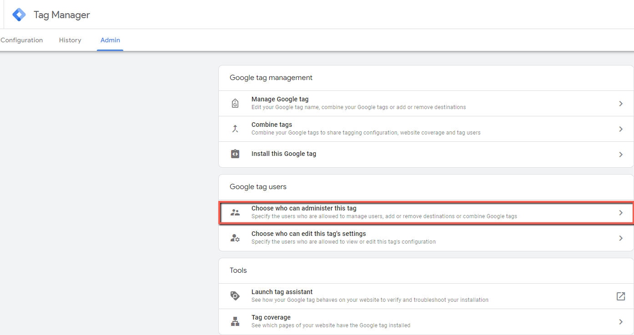Image resolution: width=634 pixels, height=335 pixels.
Task: Click the Tag coverage sitemap icon
Action: (x=235, y=321)
